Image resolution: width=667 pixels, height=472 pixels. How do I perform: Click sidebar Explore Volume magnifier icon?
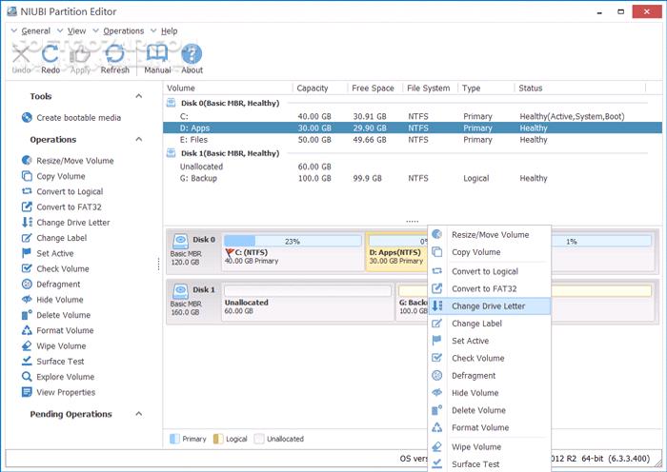[x=27, y=377]
